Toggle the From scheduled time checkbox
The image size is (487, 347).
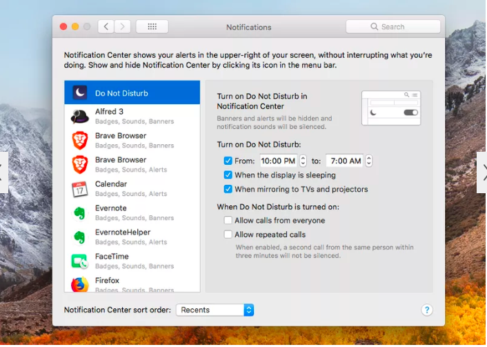tap(228, 161)
